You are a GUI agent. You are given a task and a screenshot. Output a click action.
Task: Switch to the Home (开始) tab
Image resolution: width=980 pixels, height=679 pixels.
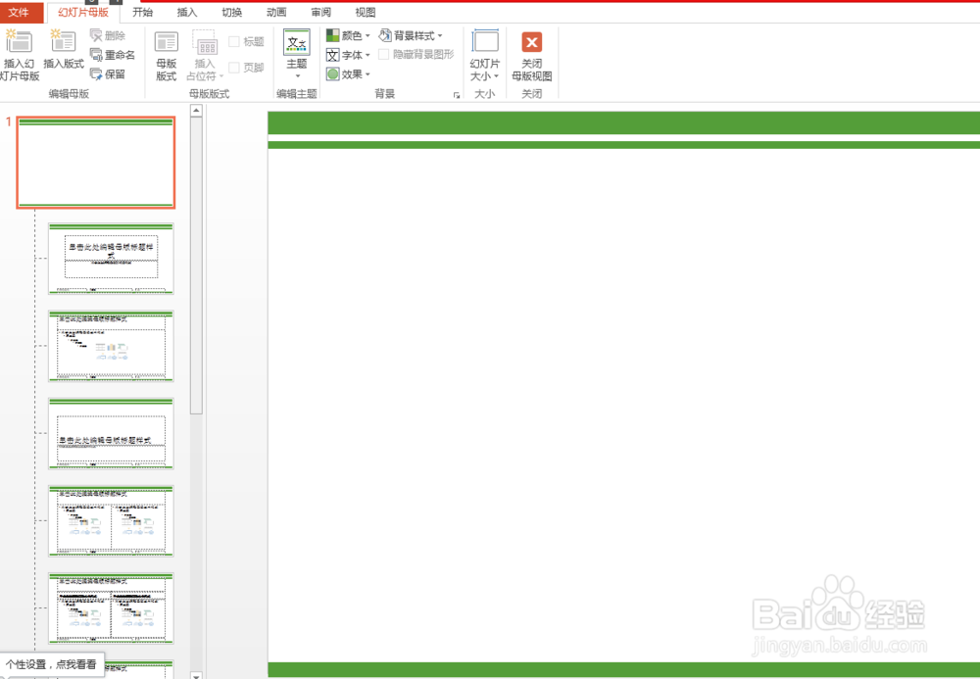coord(142,12)
